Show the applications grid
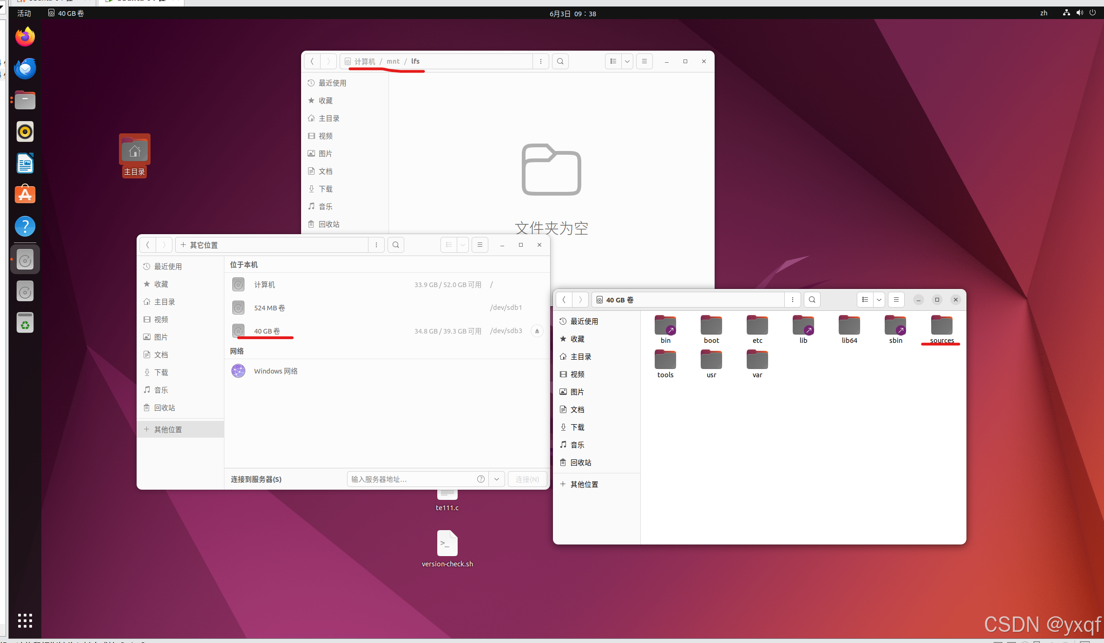The image size is (1104, 643). 25,620
